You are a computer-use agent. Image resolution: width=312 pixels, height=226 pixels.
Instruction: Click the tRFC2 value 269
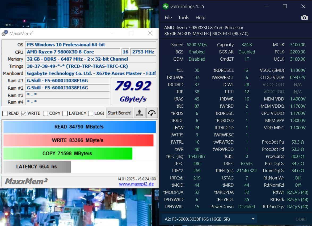(197, 171)
